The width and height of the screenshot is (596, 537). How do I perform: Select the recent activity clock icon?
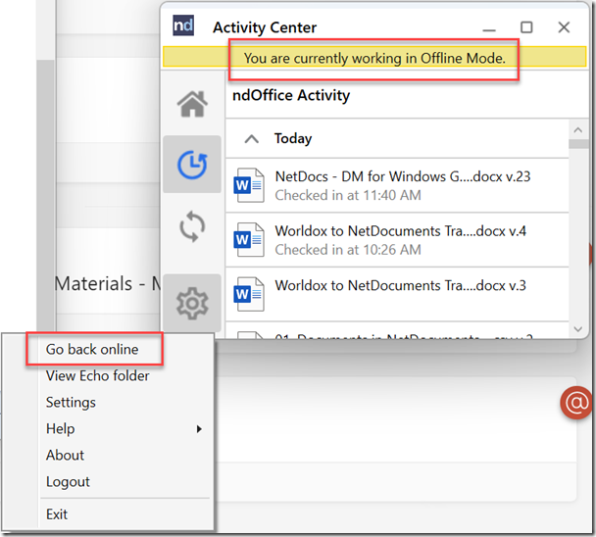tap(192, 165)
